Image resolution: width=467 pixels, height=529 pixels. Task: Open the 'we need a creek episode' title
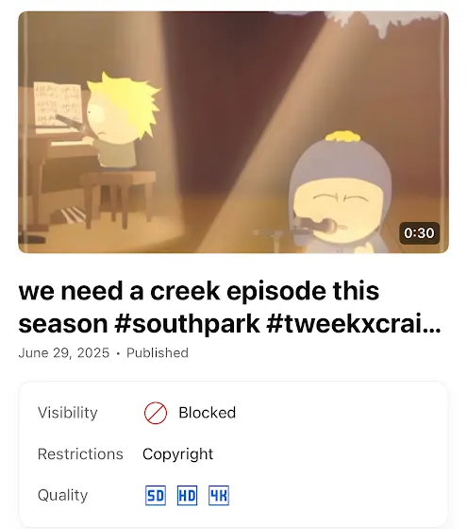click(x=230, y=307)
